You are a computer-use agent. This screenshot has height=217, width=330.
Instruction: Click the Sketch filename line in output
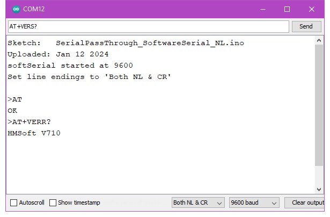[x=126, y=42]
